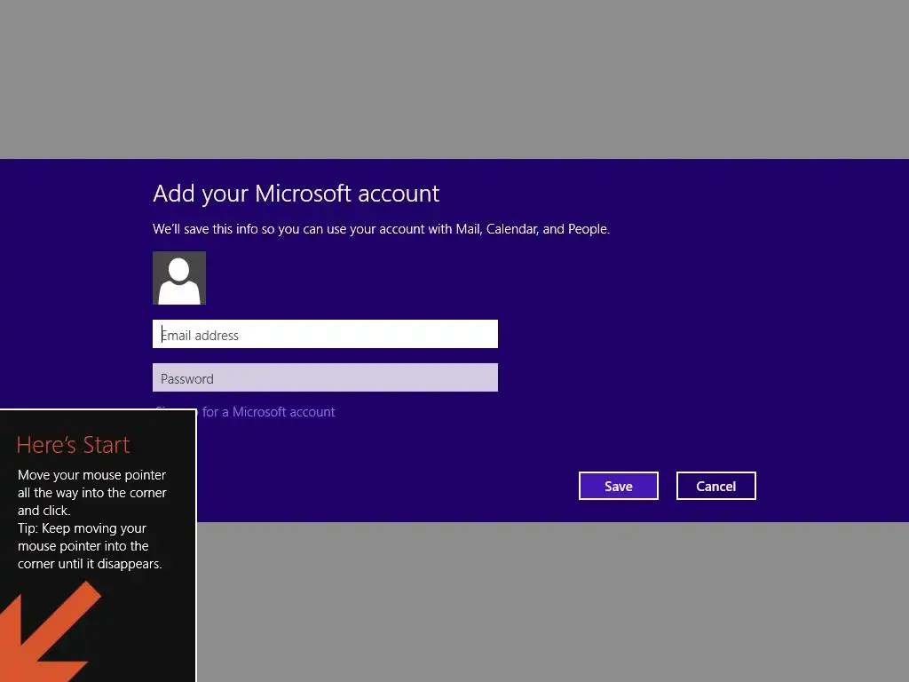Focus the Password field

(325, 377)
